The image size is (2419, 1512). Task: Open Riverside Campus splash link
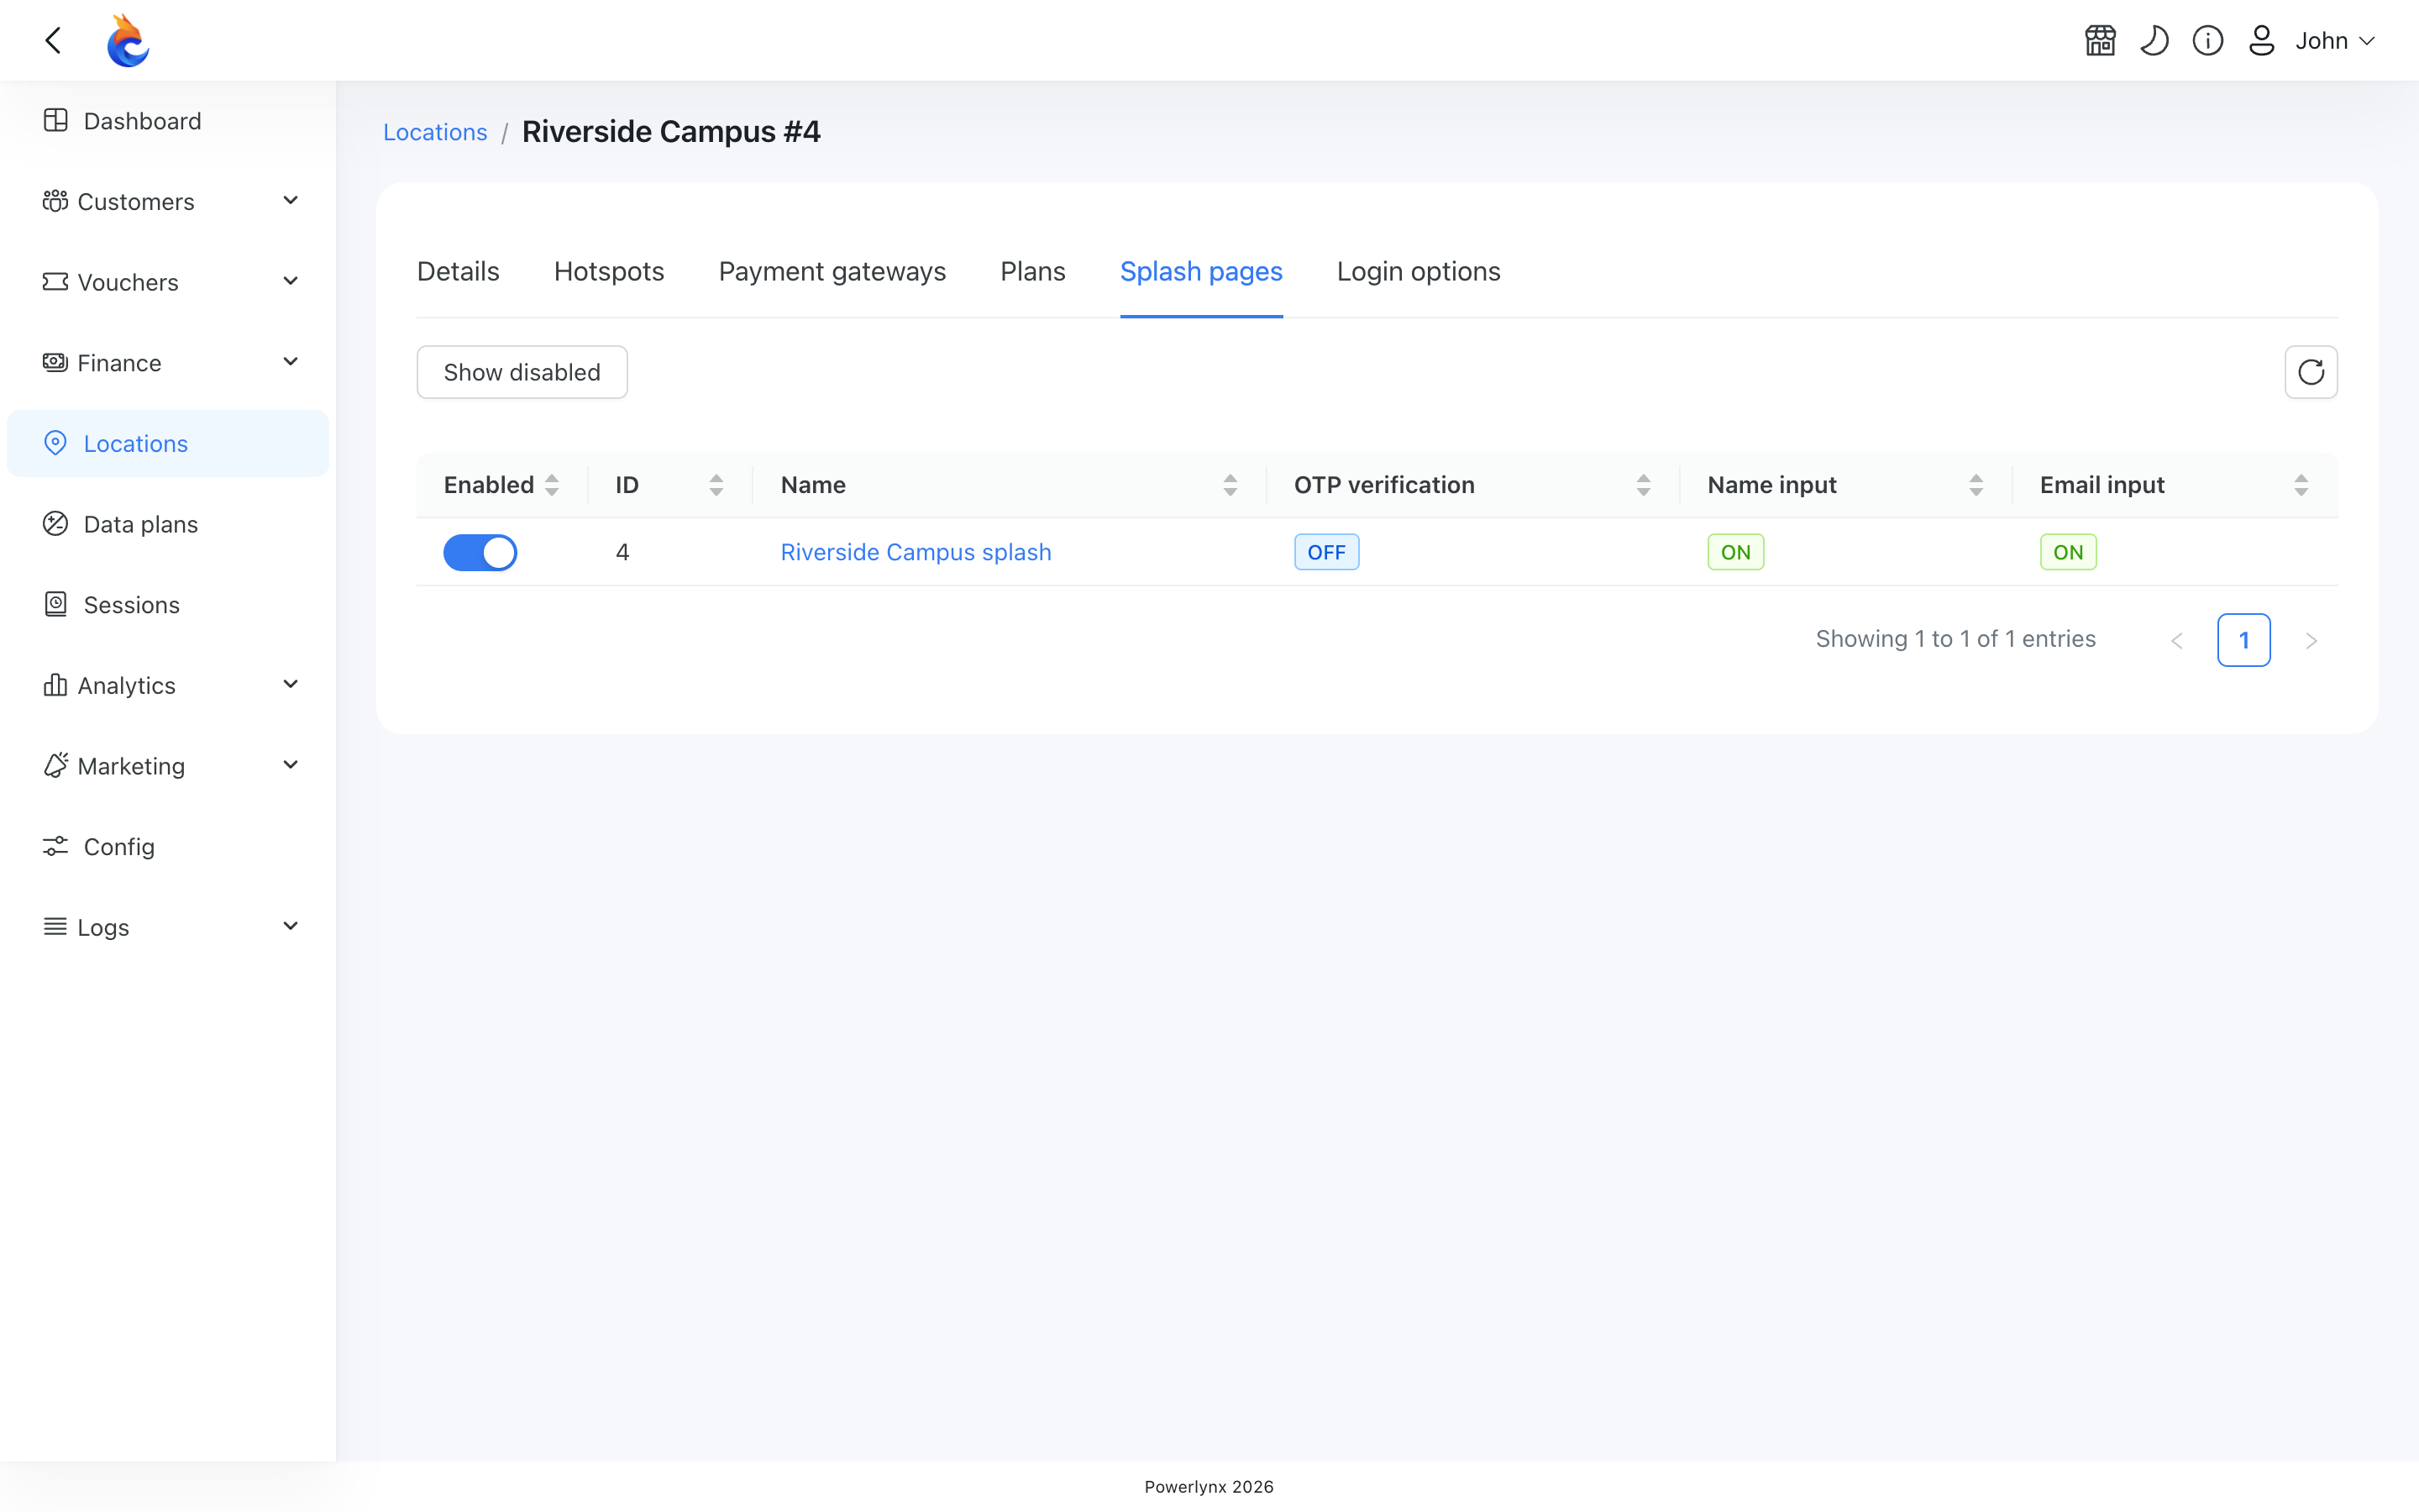(x=916, y=552)
